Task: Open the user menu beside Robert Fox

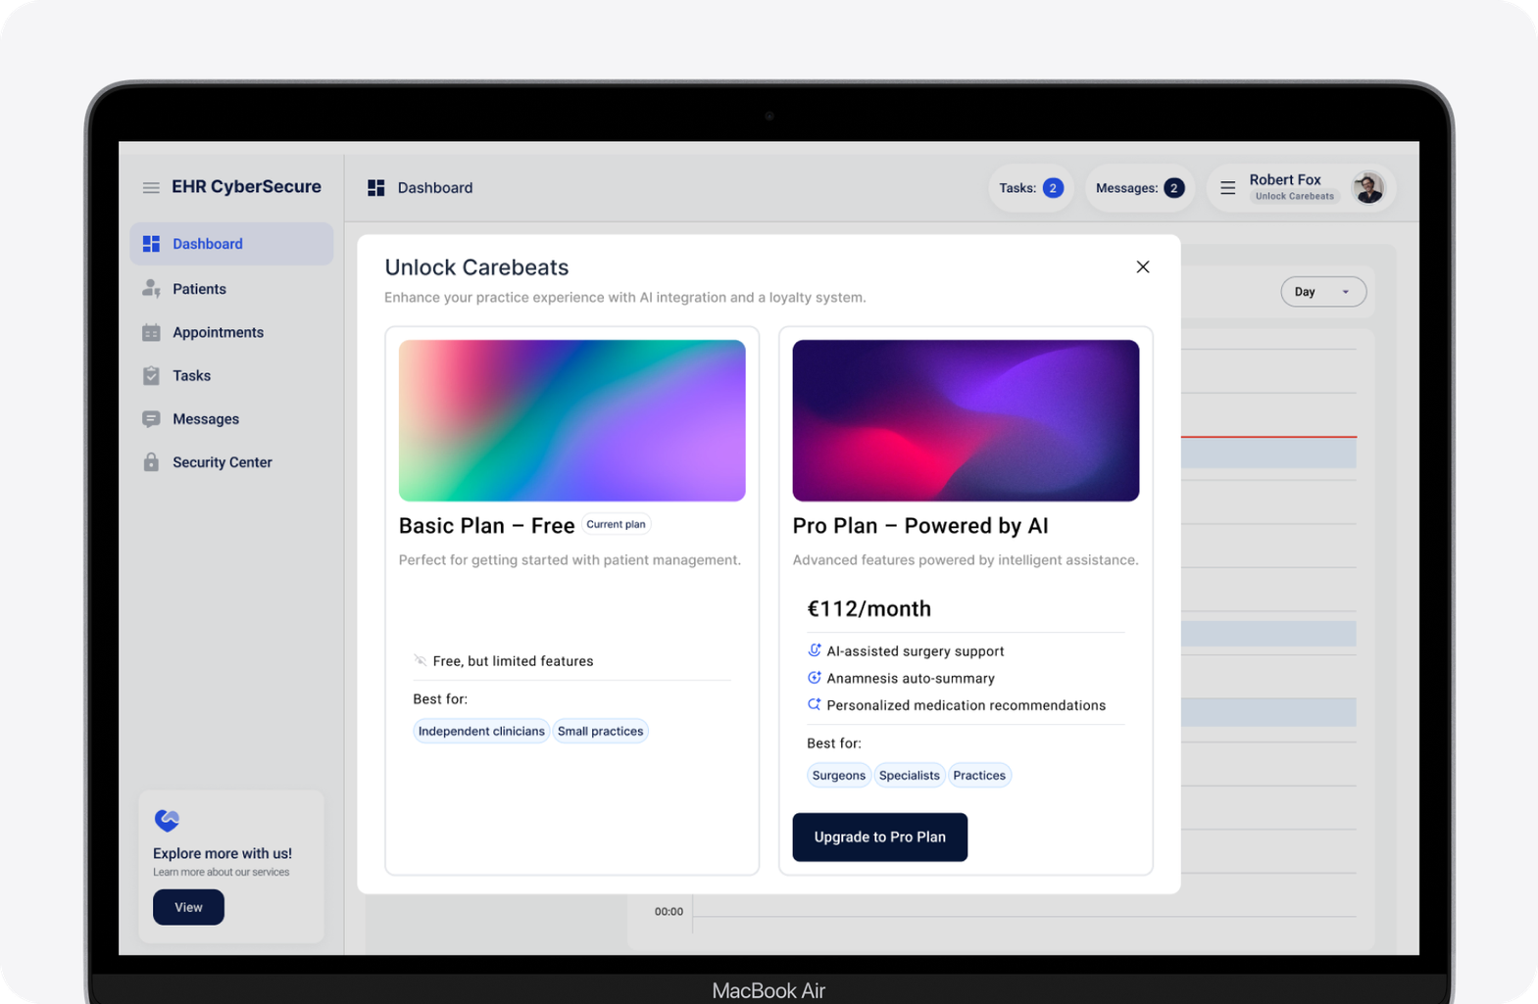Action: 1227,188
